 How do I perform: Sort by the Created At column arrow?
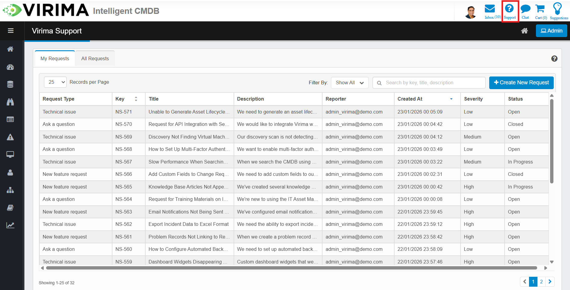[x=451, y=99]
